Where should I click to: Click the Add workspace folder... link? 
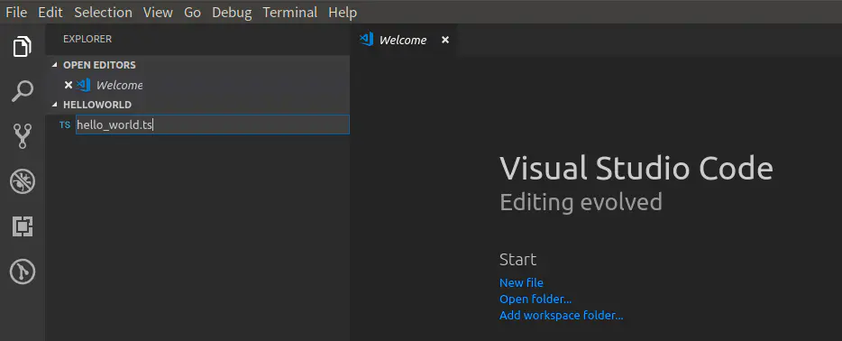click(x=561, y=315)
